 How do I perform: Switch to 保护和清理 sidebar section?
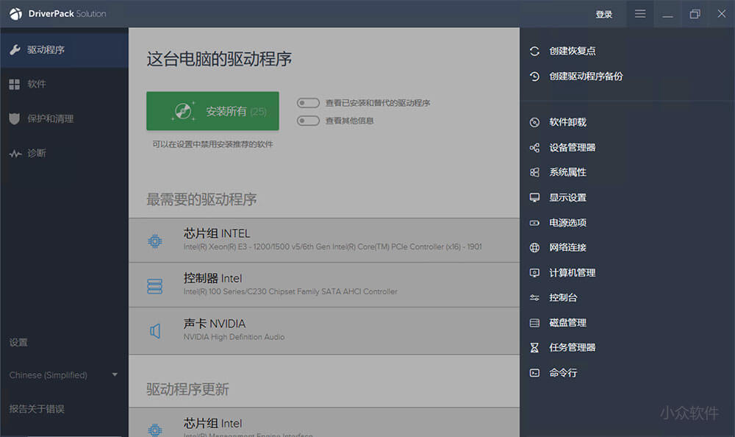(x=50, y=118)
